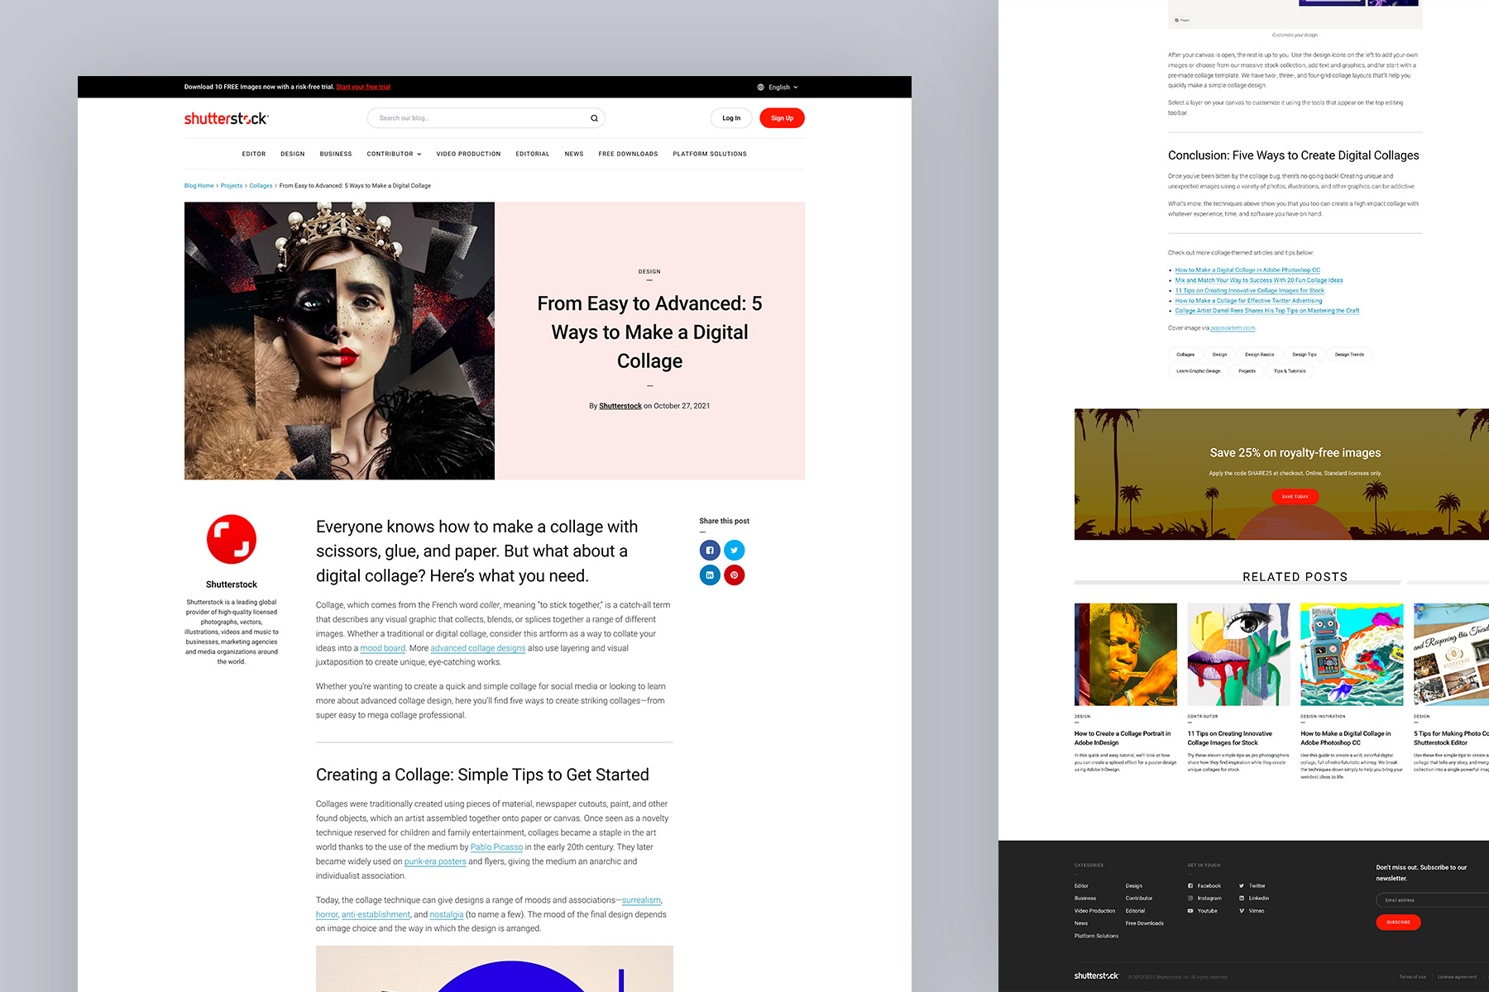Viewport: 1489px width, 992px height.
Task: Open the robot collage related post thumbnail
Action: [x=1352, y=654]
